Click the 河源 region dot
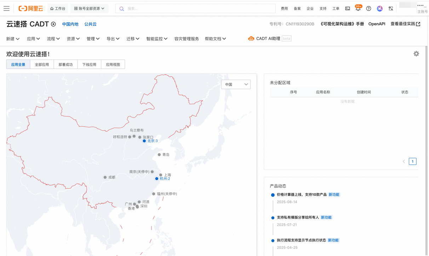The width and height of the screenshot is (429, 256). [x=139, y=202]
